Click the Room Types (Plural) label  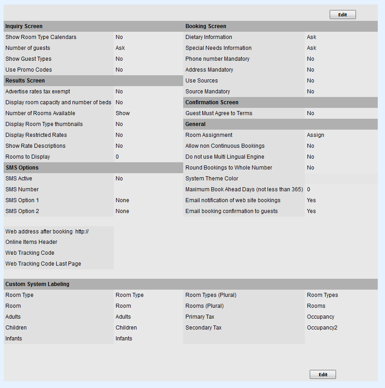(x=211, y=295)
